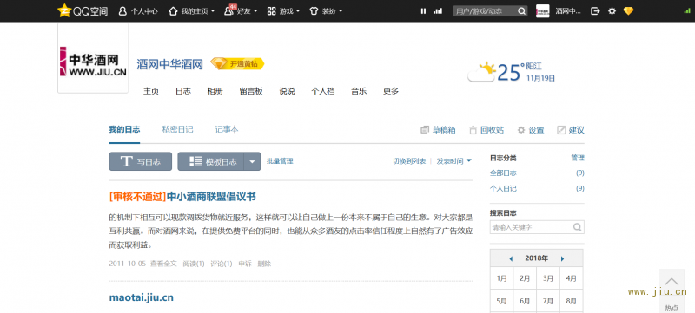Click the yellow diamond icon in the top bar

(628, 11)
